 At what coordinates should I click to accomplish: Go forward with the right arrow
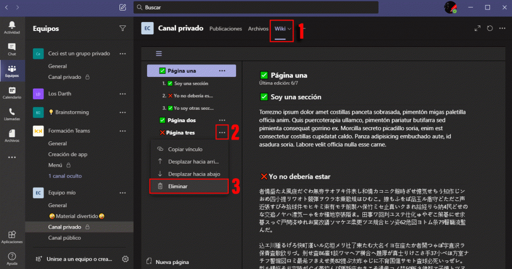(x=17, y=7)
